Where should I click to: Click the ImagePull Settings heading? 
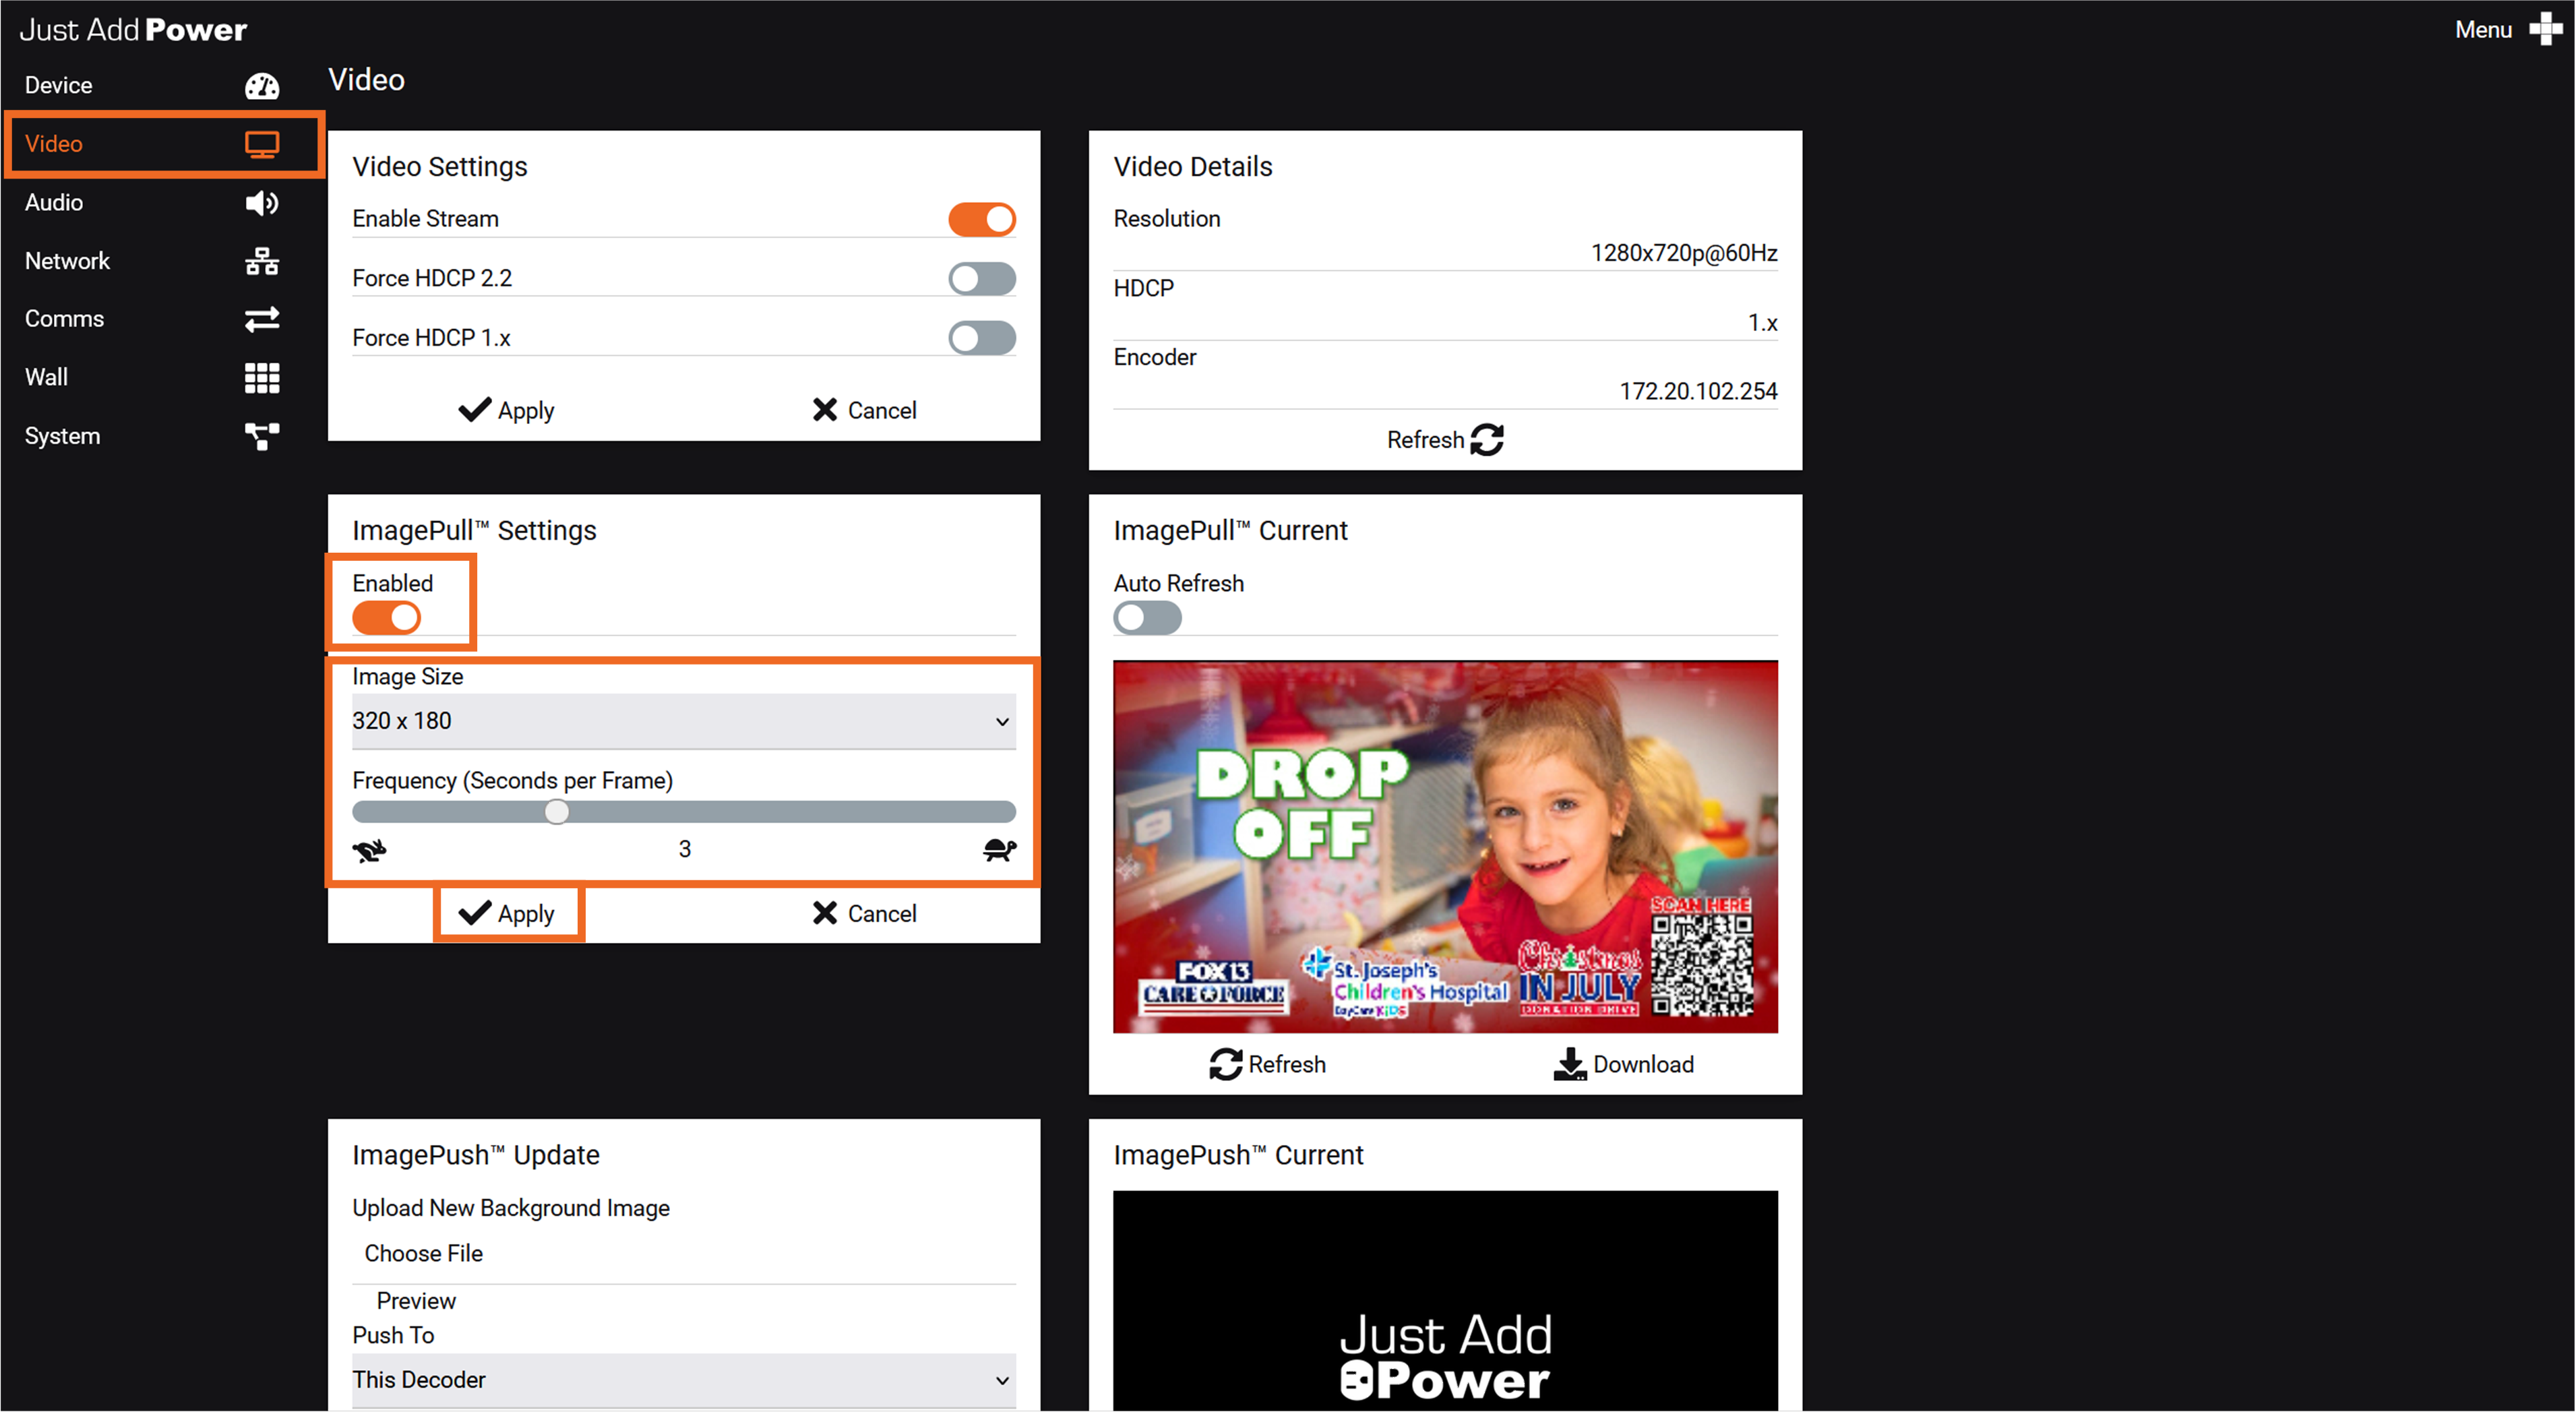coord(474,530)
